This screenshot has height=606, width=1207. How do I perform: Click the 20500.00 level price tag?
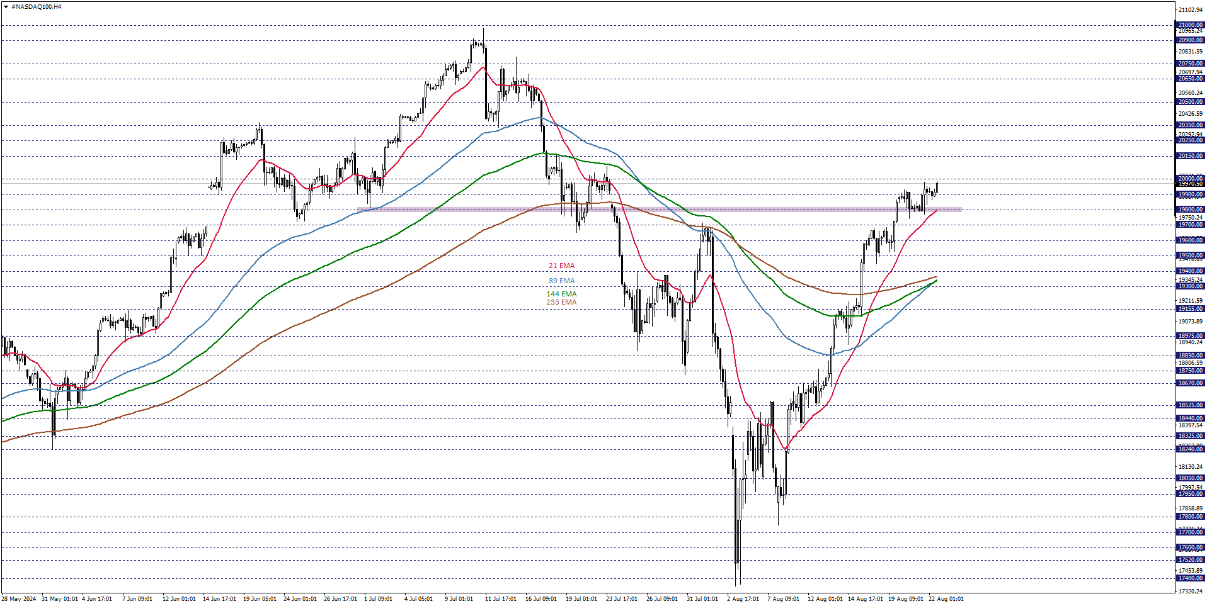(1190, 102)
